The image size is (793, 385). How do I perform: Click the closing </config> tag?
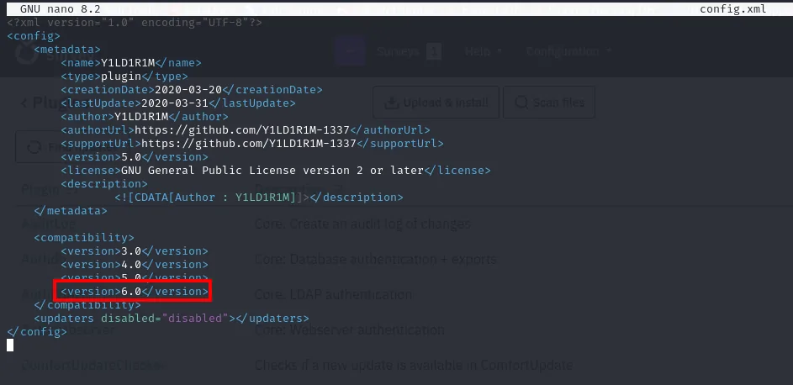click(x=37, y=332)
